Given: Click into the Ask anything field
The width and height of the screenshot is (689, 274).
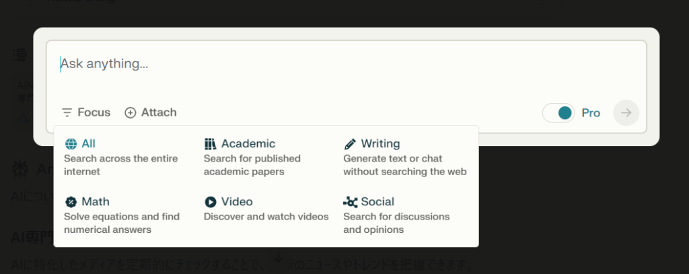Looking at the screenshot, I should [x=336, y=65].
